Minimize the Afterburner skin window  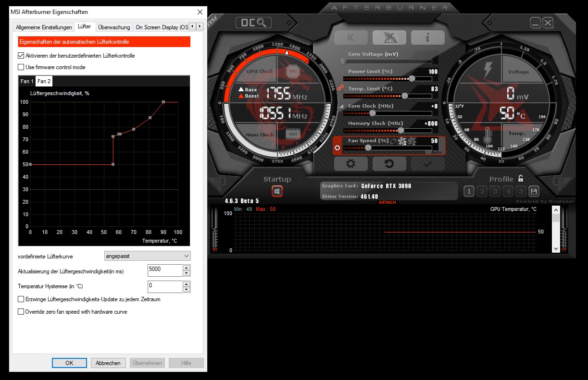coord(536,23)
